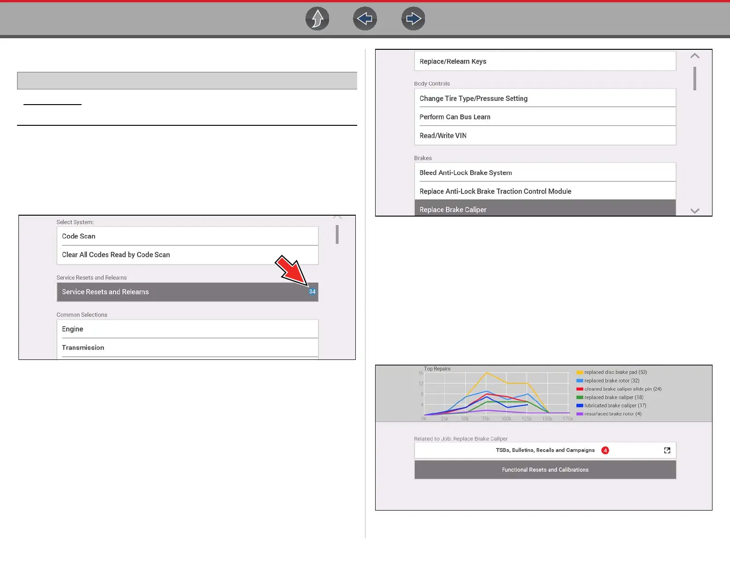The image size is (730, 564).
Task: Open Replace/Relearn Keys
Action: tap(545, 61)
